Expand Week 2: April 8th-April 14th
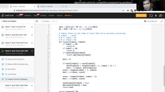Viewport: 165px width, 92px height. 32,35
